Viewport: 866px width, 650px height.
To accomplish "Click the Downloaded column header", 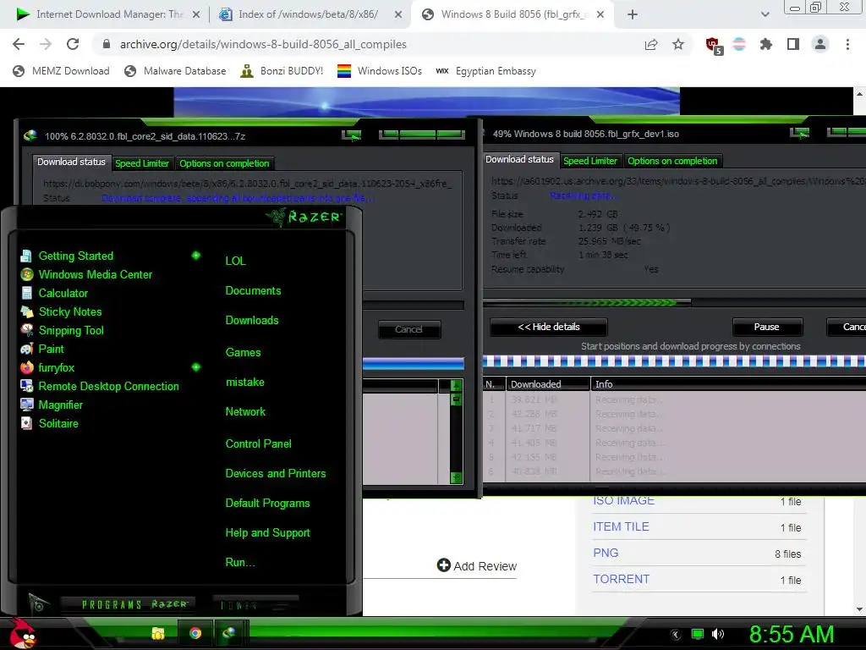I will [x=548, y=384].
